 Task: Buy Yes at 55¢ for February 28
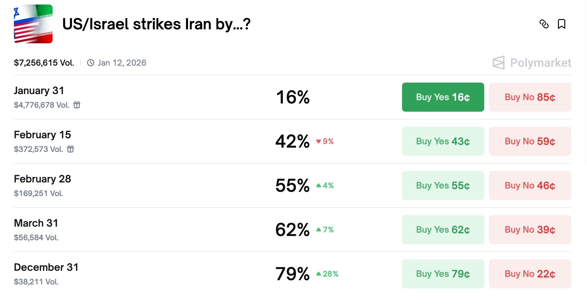443,185
